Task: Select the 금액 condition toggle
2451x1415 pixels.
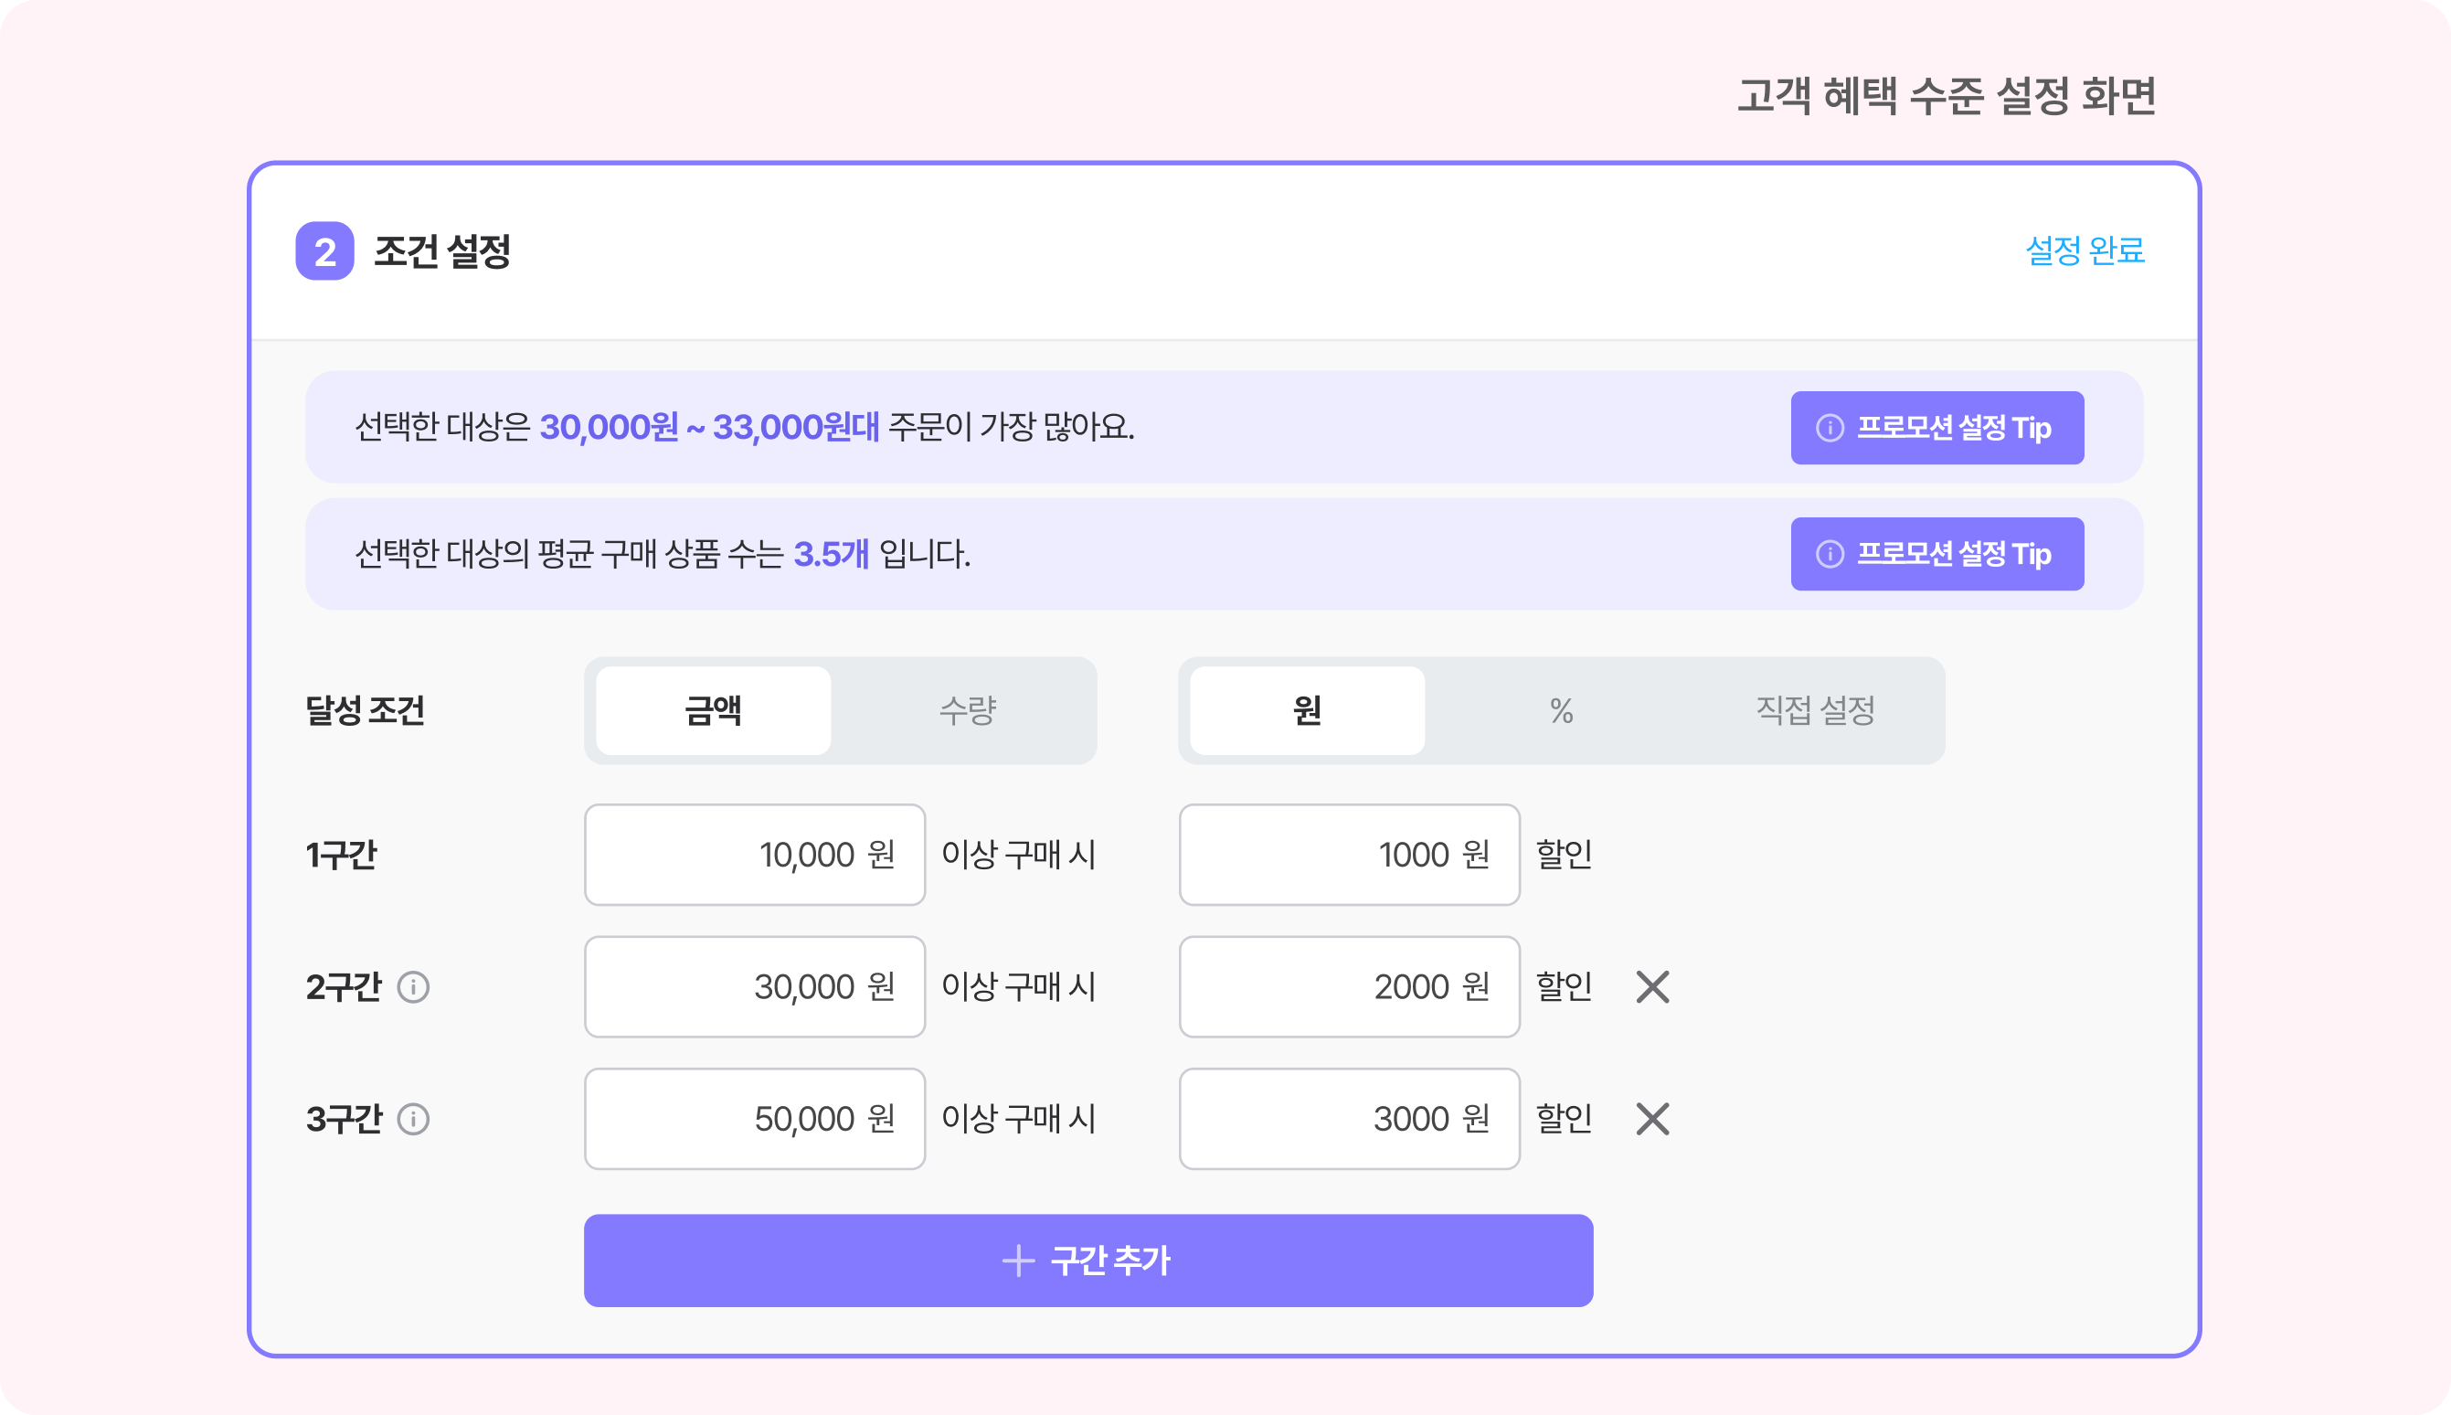Action: coord(713,710)
